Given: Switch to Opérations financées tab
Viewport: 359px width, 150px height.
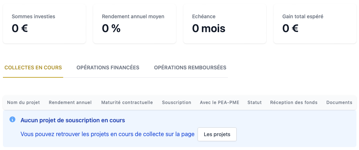Looking at the screenshot, I should pyautogui.click(x=108, y=68).
